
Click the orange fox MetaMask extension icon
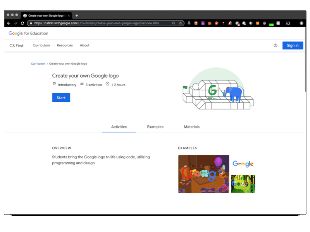210,23
